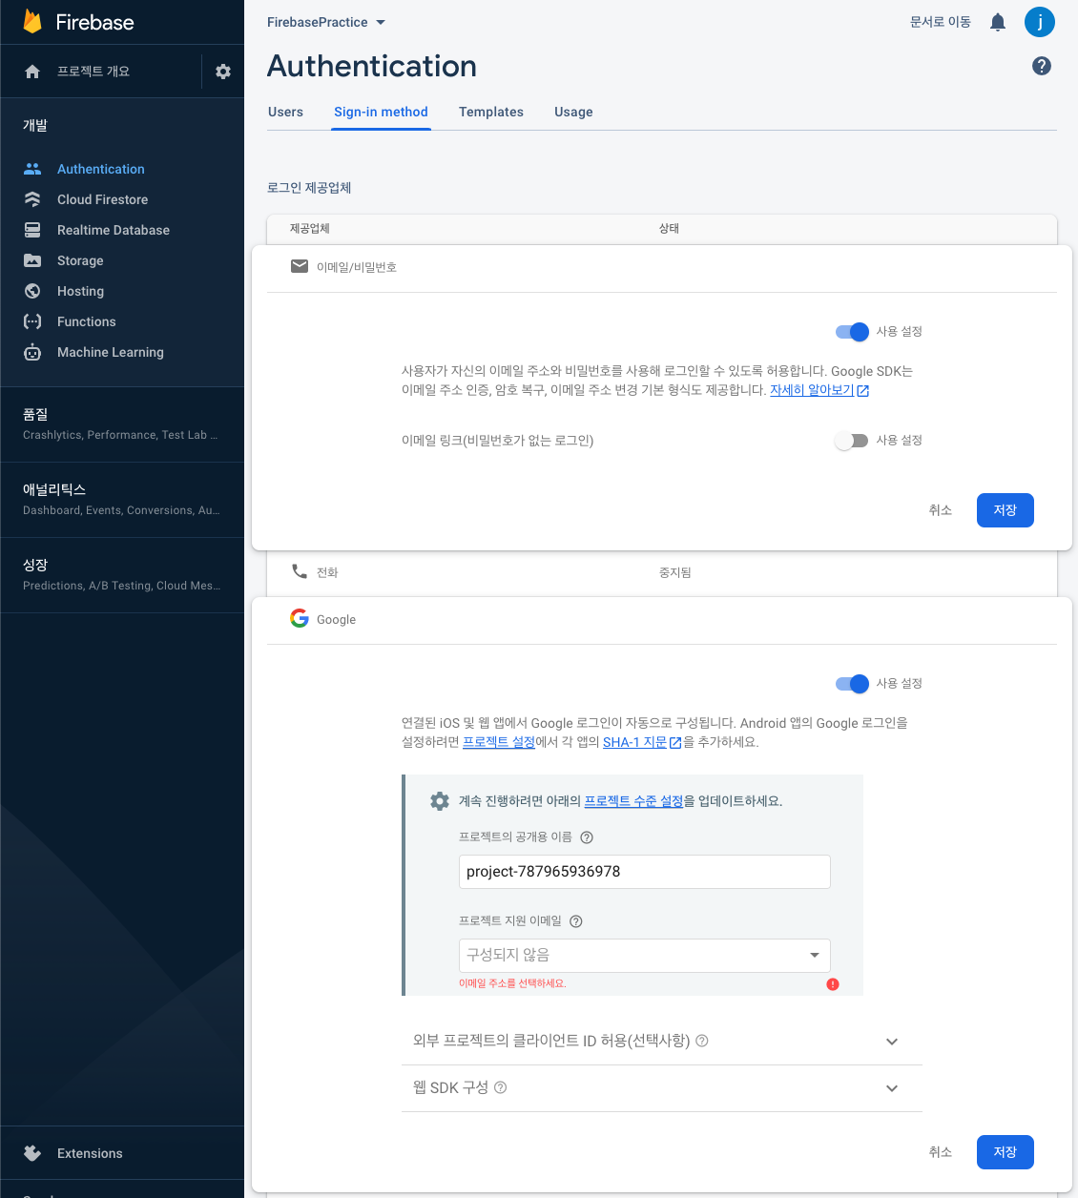
Task: Click the gear icon in project settings notice
Action: (x=440, y=801)
